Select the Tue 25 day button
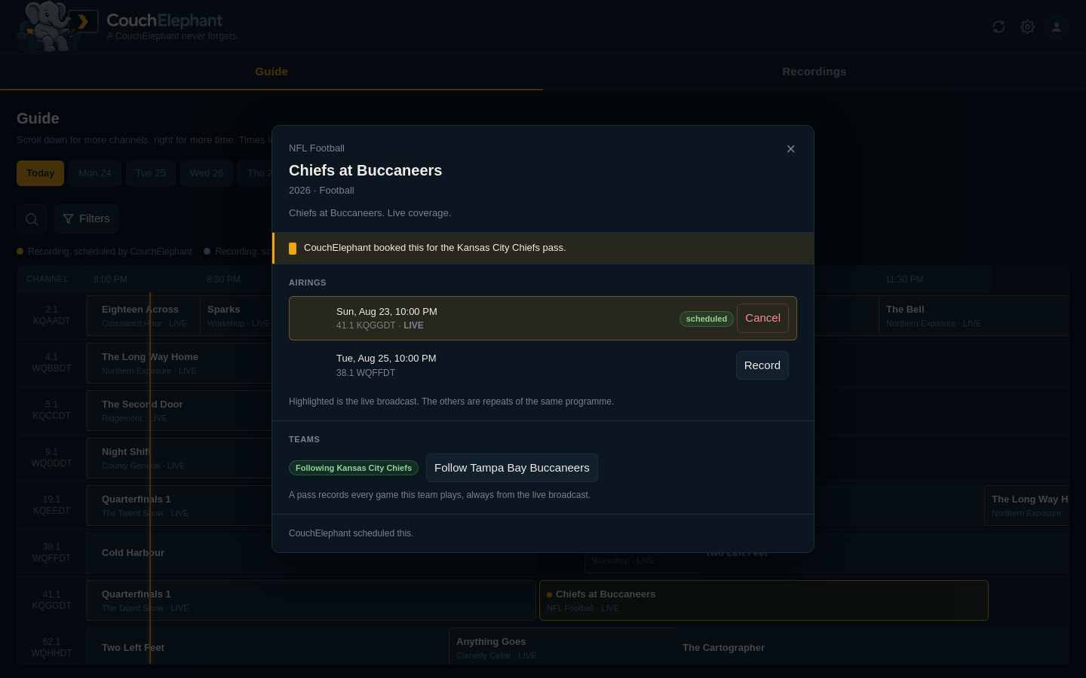This screenshot has height=678, width=1086. point(151,173)
